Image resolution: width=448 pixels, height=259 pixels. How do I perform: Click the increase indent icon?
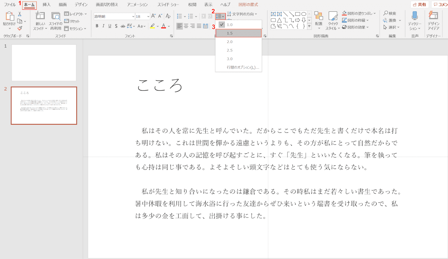(211, 16)
